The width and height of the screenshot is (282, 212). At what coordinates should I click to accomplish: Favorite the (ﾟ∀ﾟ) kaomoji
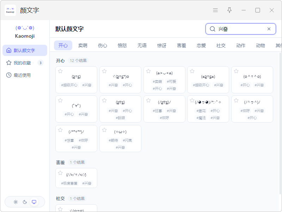click(x=60, y=100)
